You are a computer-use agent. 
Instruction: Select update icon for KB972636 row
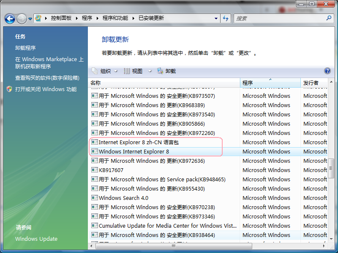94,161
